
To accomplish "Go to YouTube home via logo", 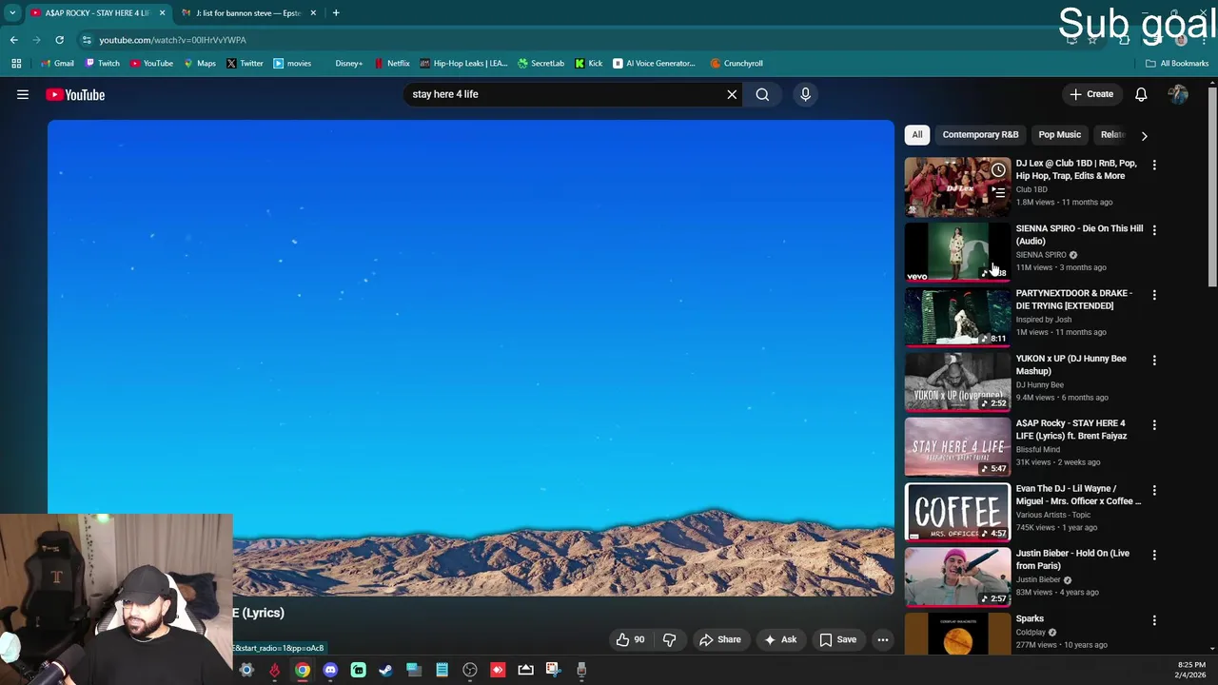I will [75, 94].
